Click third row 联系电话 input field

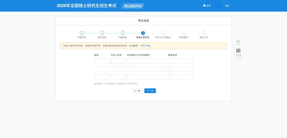click(x=180, y=77)
